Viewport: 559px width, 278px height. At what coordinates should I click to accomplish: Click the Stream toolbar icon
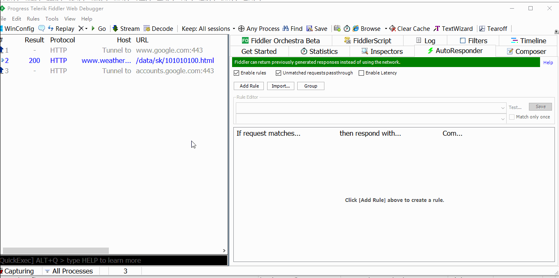point(115,28)
